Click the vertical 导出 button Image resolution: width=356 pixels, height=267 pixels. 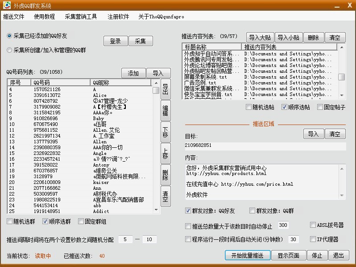point(166,89)
